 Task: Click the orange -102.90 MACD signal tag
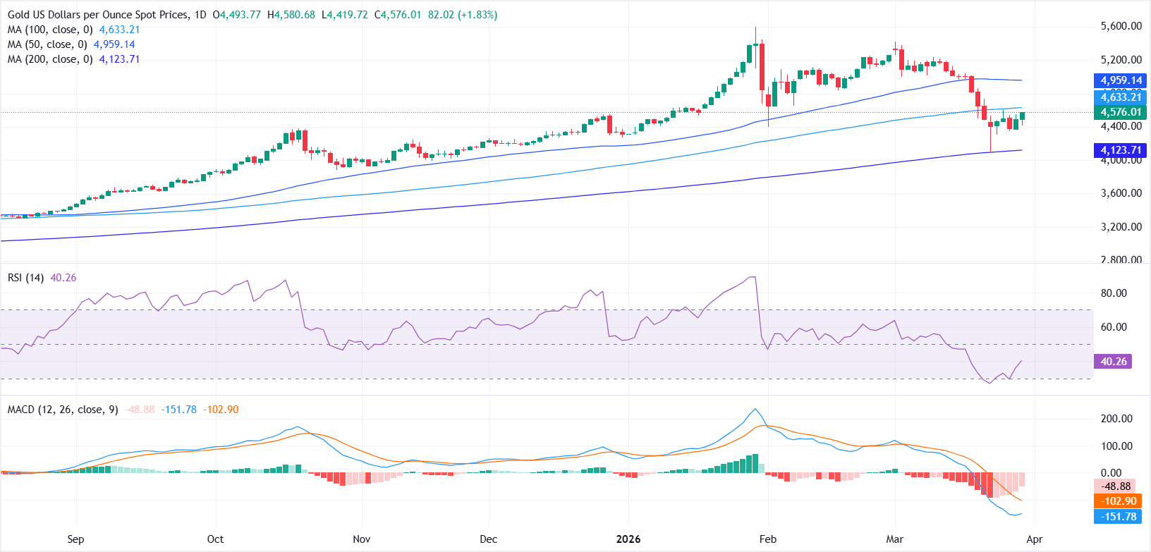point(1118,501)
